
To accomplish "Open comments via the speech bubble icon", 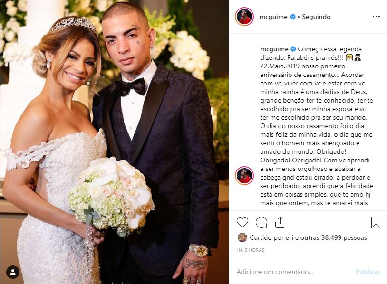I will point(261,222).
